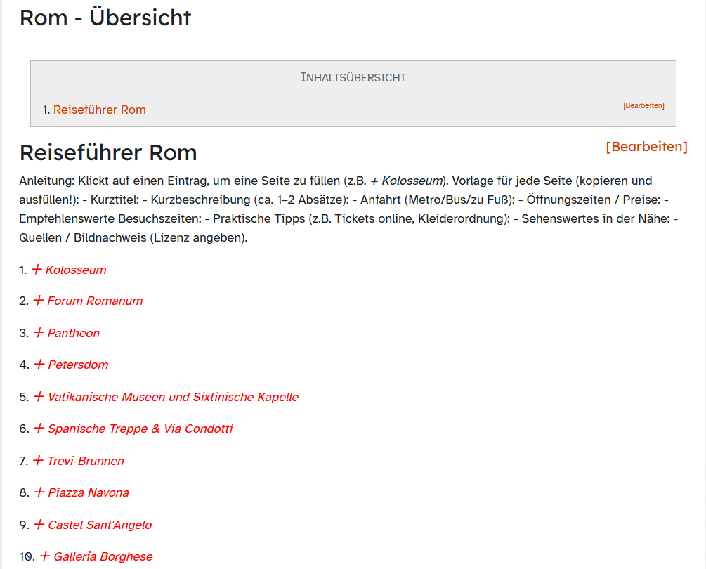
Task: Click the plus icon next to Piazza Navona
Action: [39, 492]
